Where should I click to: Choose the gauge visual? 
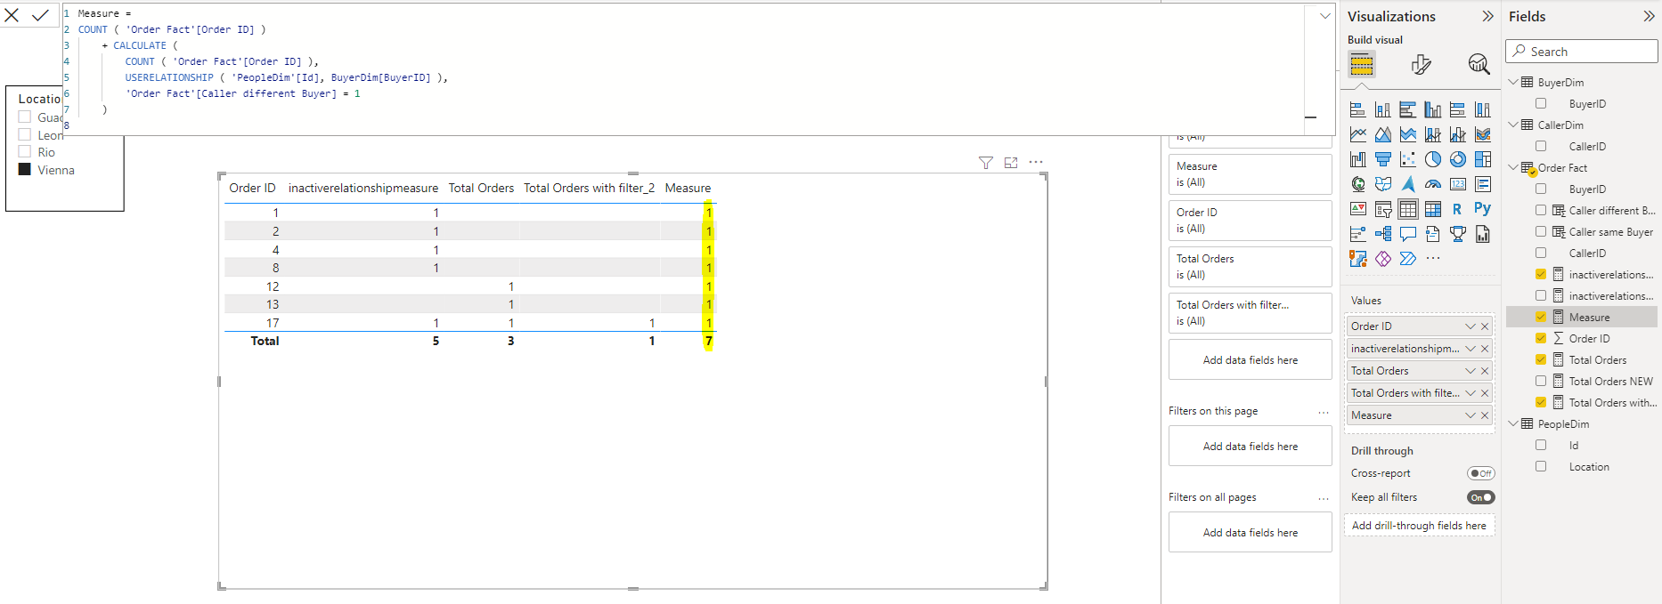tap(1433, 184)
